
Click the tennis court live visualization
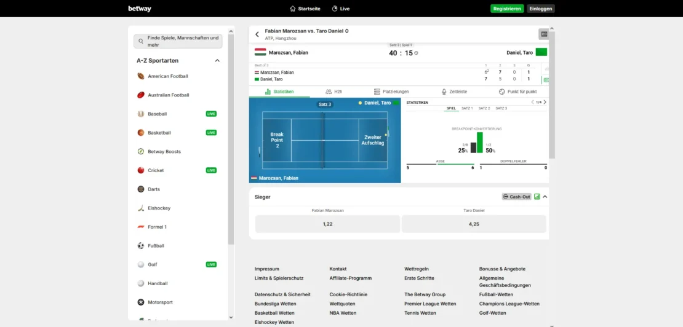pos(325,140)
